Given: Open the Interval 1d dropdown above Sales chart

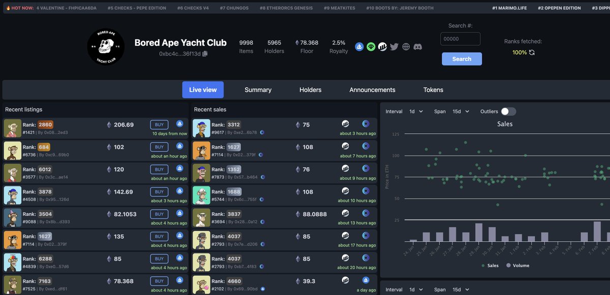Looking at the screenshot, I should (x=416, y=112).
